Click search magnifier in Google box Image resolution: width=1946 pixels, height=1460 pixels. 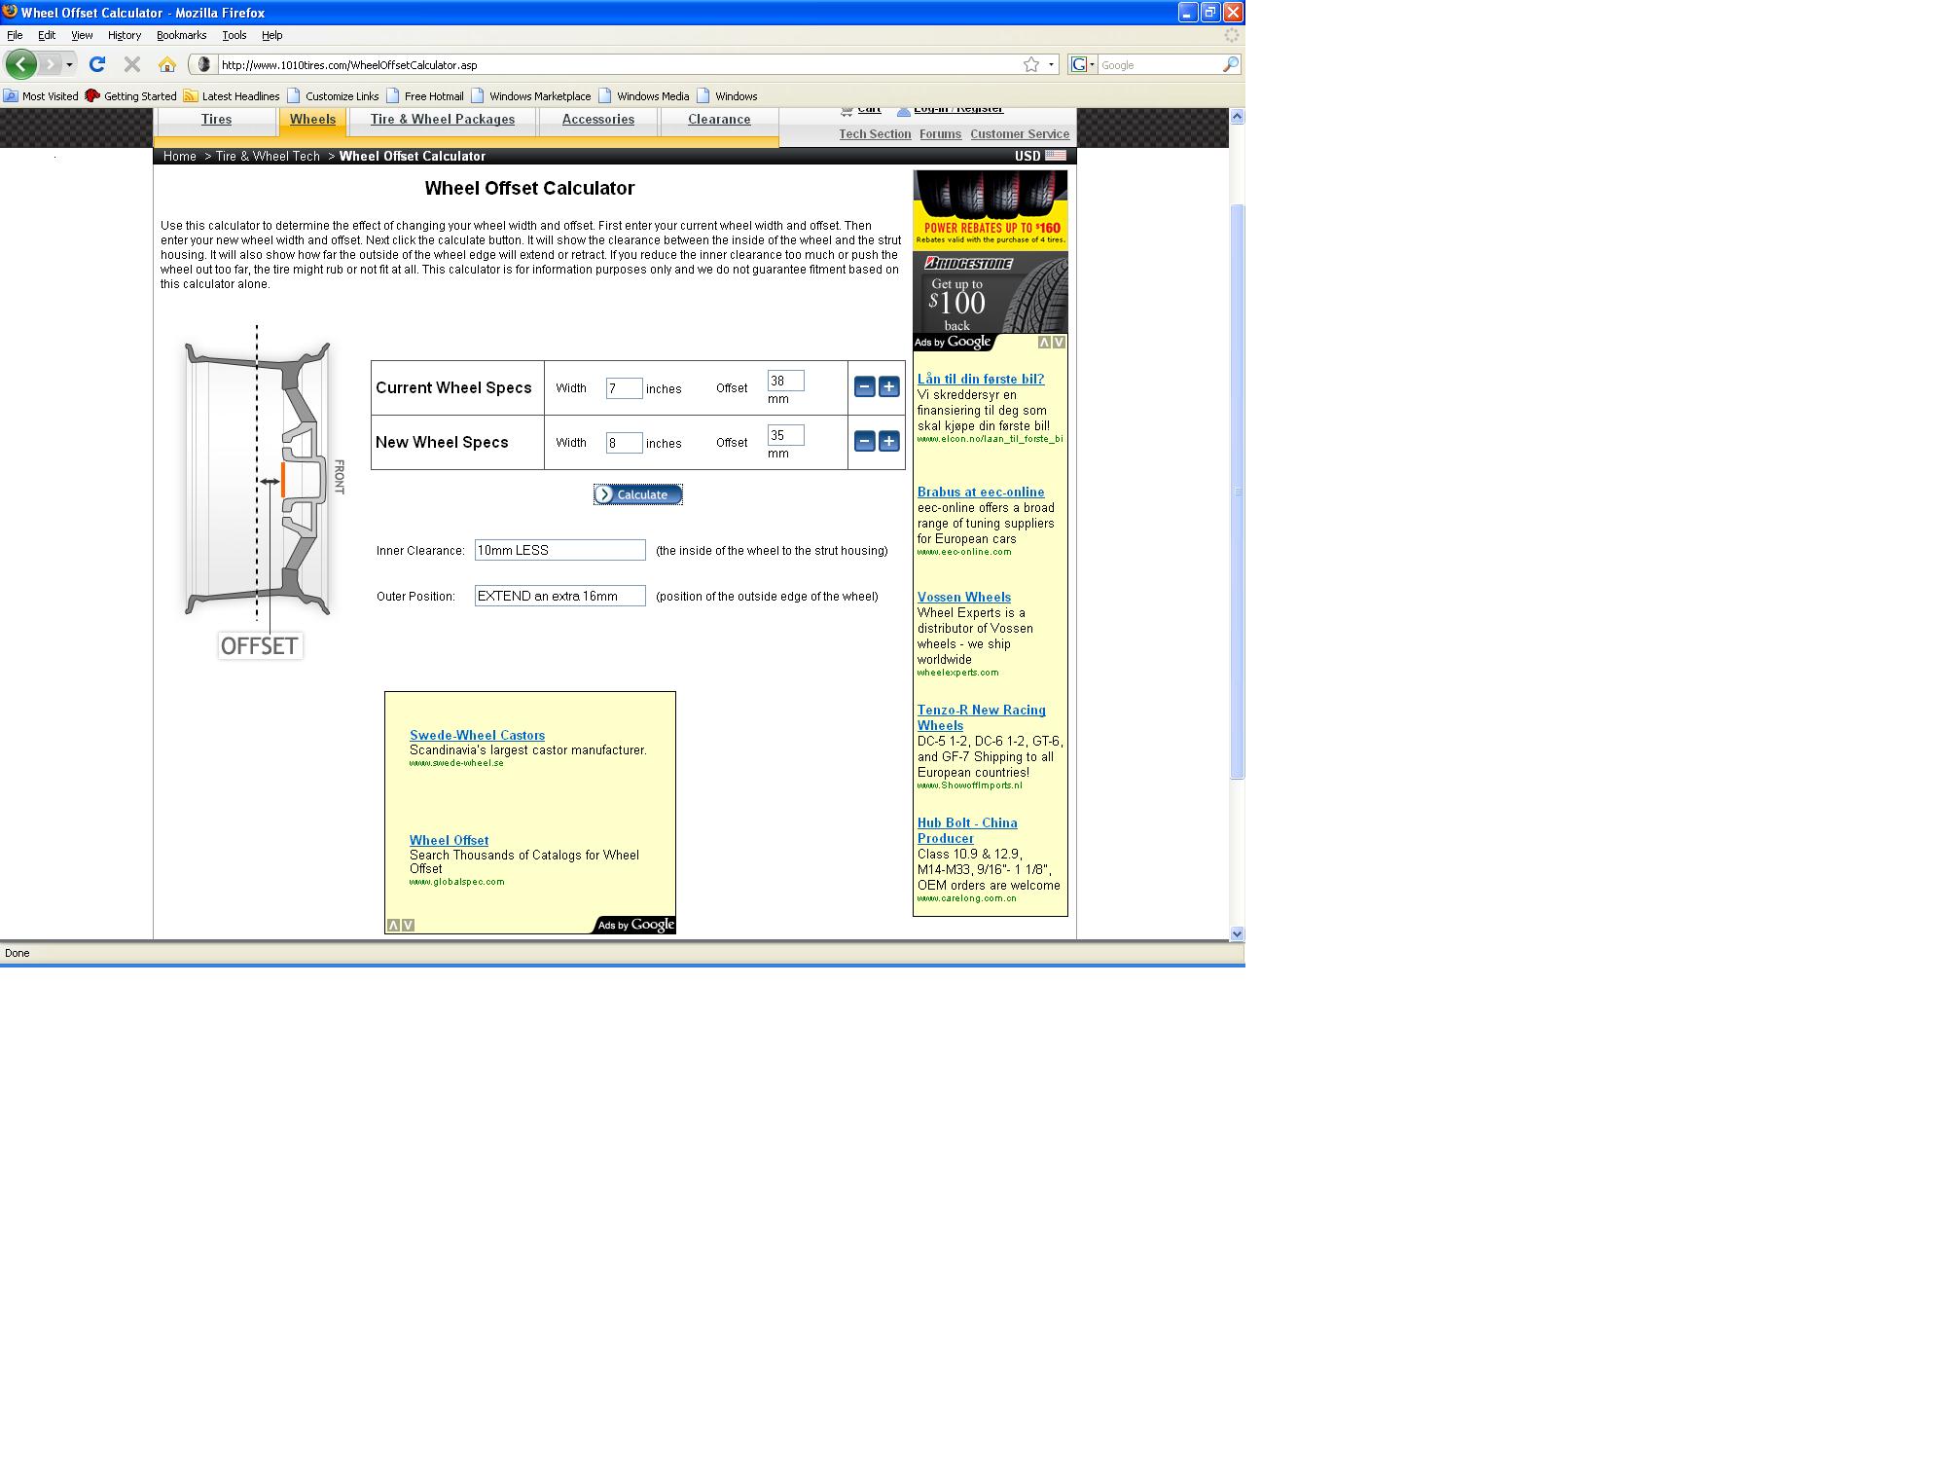tap(1230, 64)
